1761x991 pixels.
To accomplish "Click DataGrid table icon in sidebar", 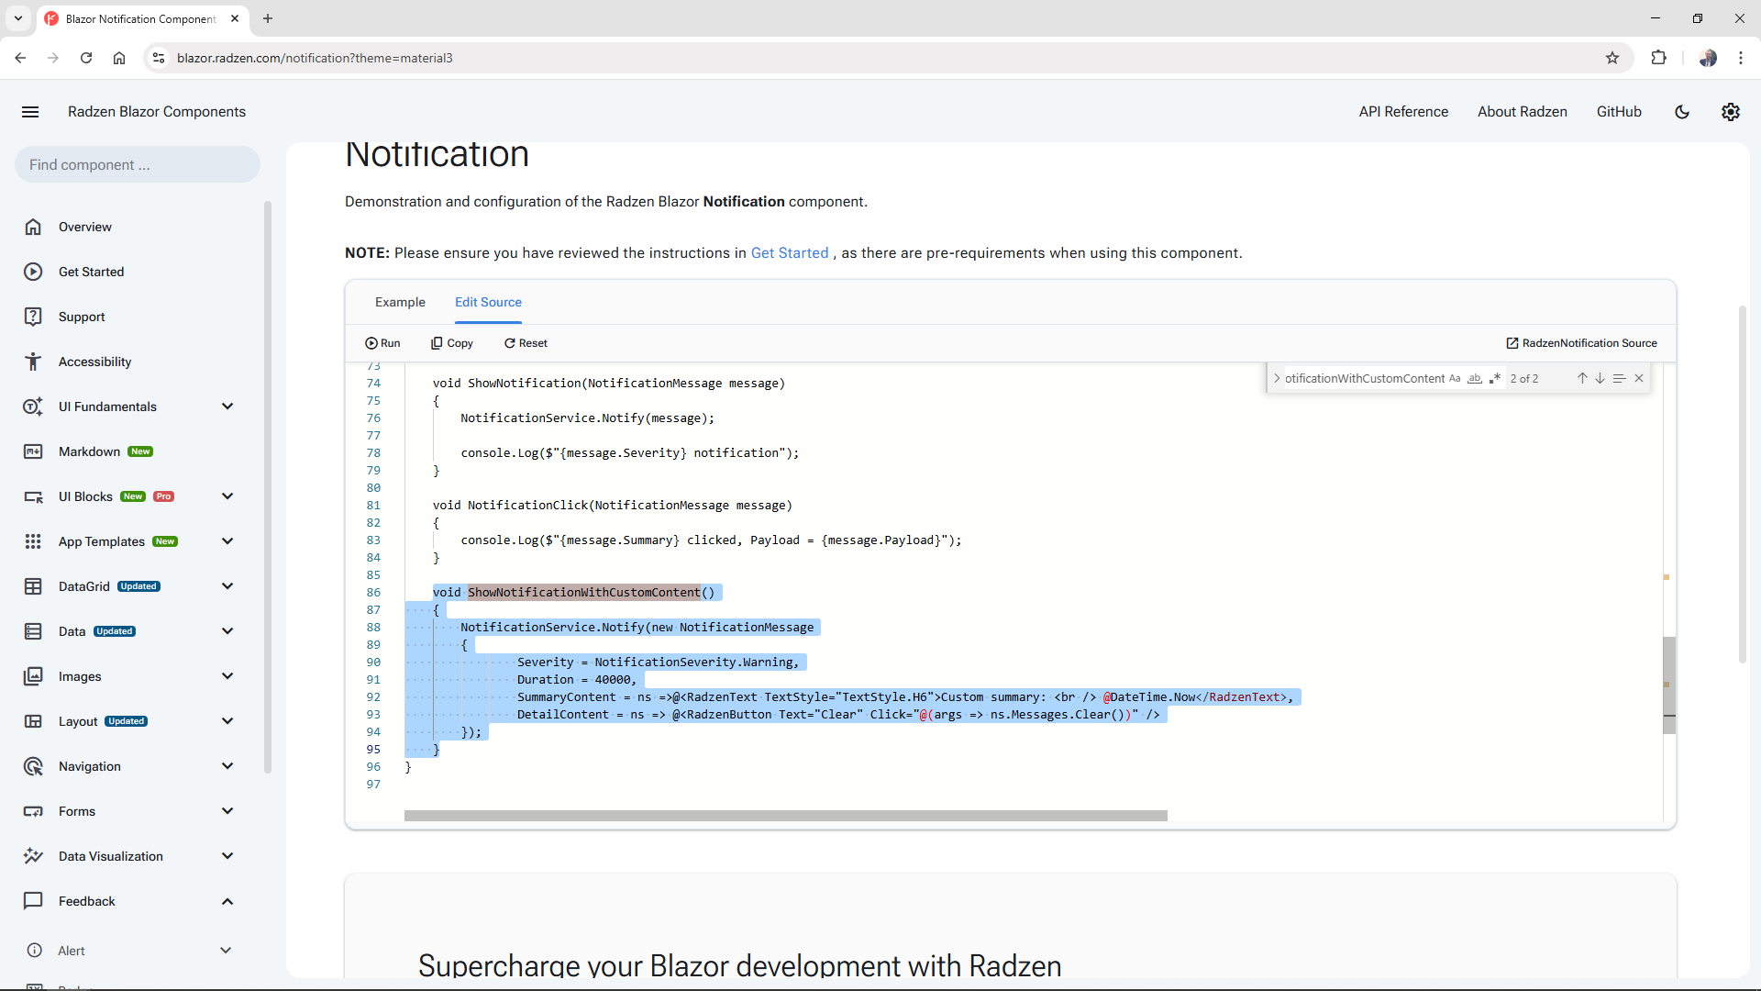I will point(33,586).
